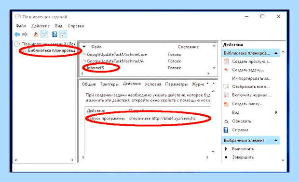Click task list horizontal scroll-right arrow

click(x=208, y=73)
